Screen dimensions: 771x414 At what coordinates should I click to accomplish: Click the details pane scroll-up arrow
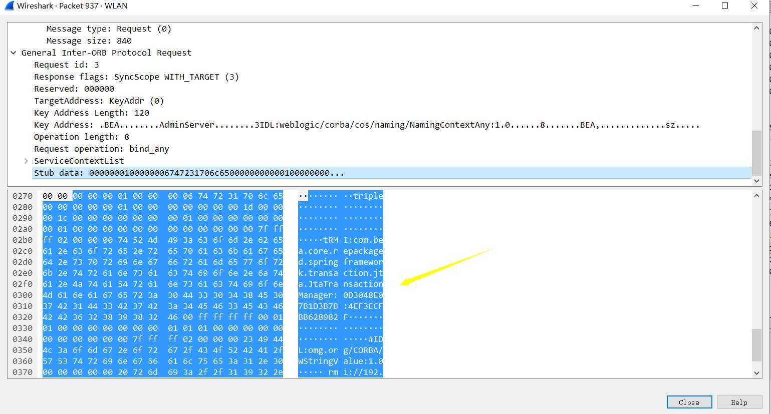pyautogui.click(x=756, y=28)
